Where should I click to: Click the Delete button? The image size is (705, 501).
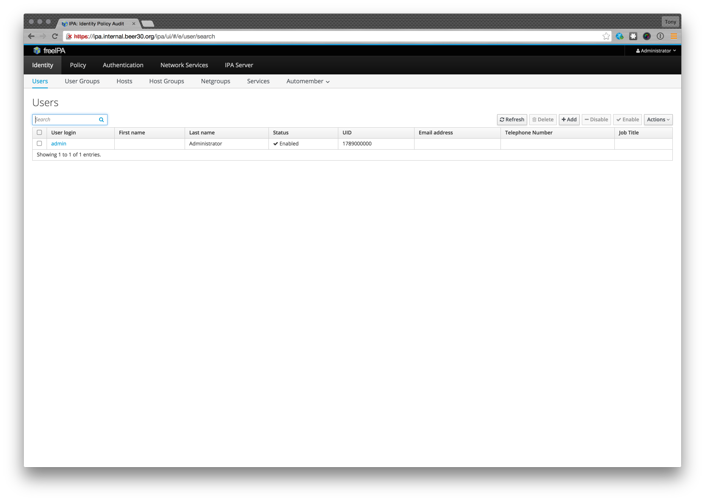coord(543,120)
